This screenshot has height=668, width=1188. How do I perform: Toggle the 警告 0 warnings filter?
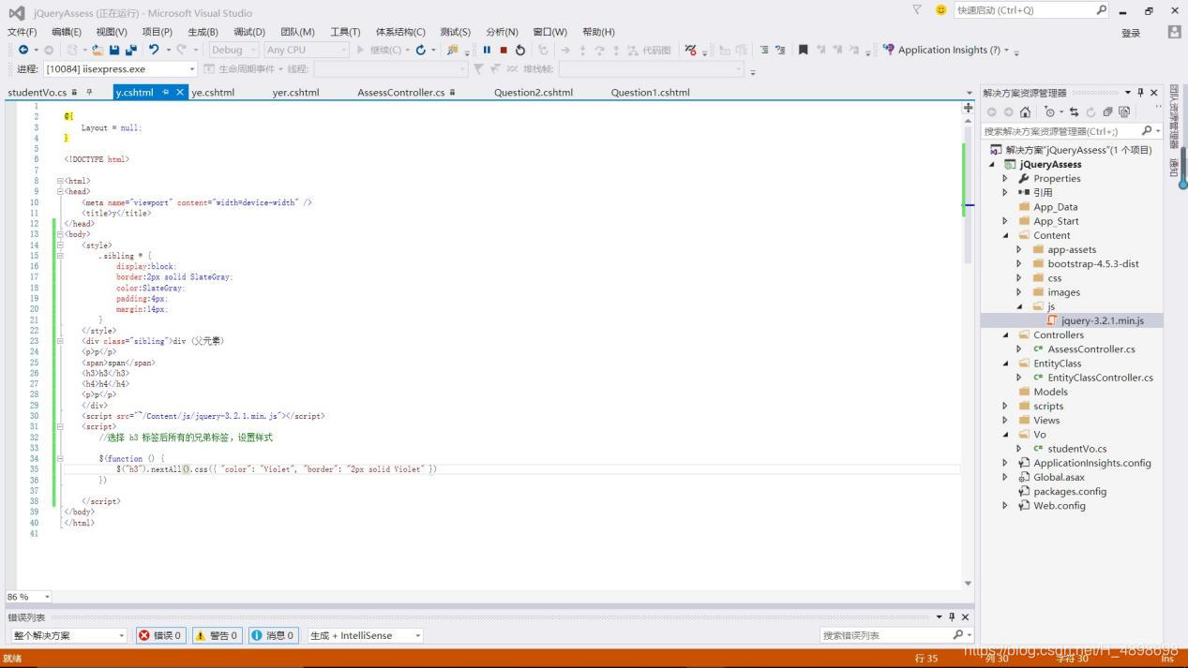tap(217, 635)
